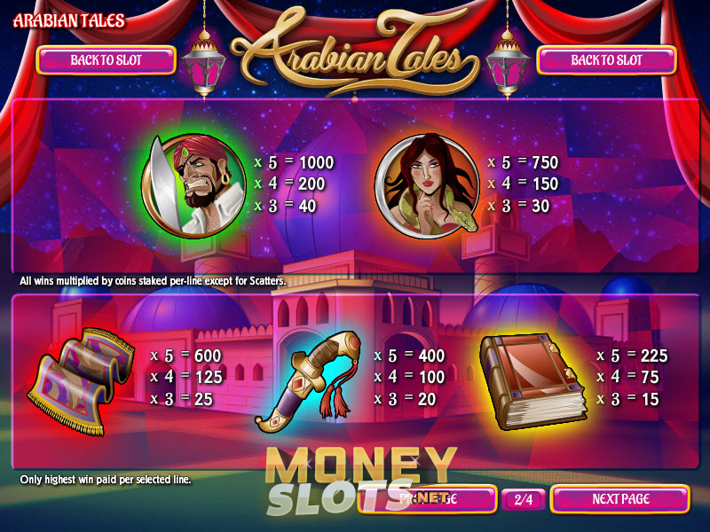The image size is (710, 532).
Task: Click the Arabian Tales golden logo
Action: click(356, 52)
